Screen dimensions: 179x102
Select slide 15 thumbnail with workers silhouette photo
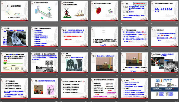coord(74,63)
